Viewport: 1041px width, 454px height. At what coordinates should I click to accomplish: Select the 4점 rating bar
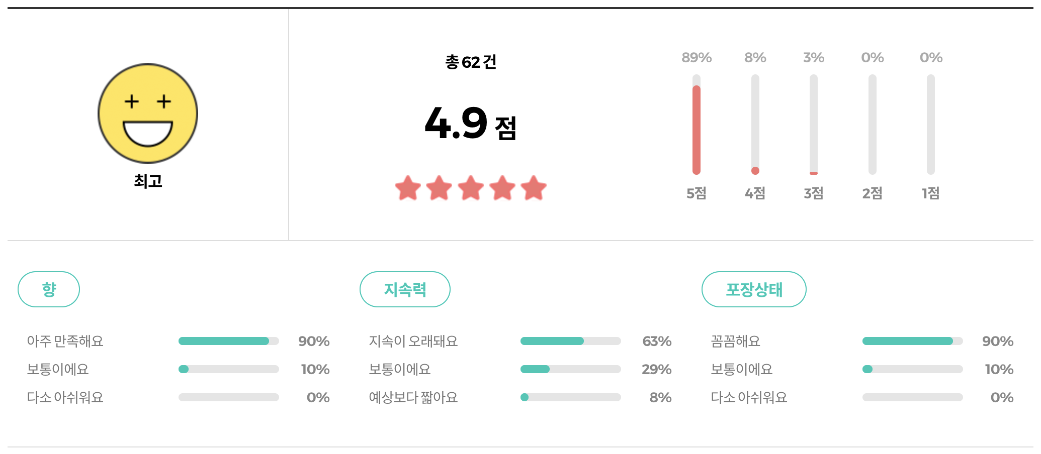point(754,126)
